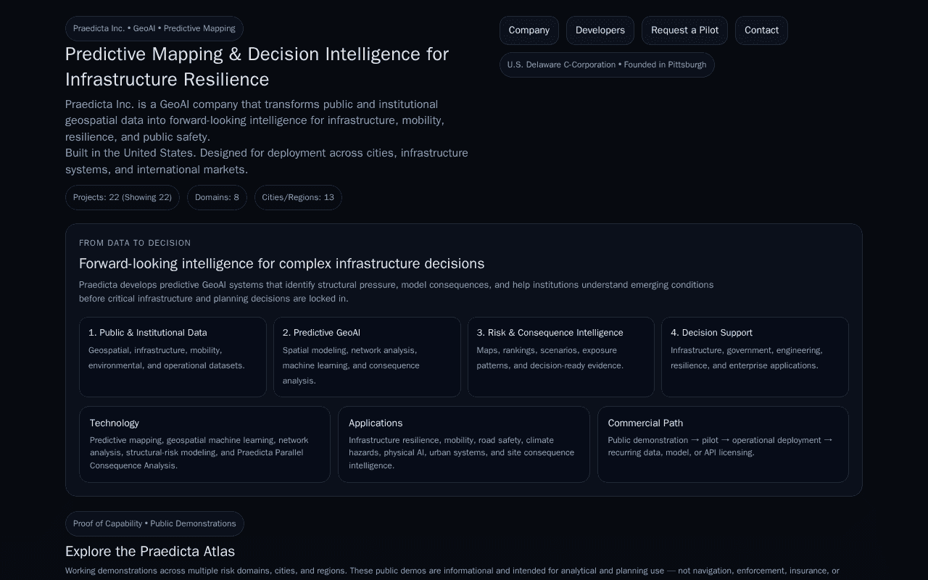This screenshot has width=928, height=580.
Task: Open the Company nav link
Action: coord(529,30)
